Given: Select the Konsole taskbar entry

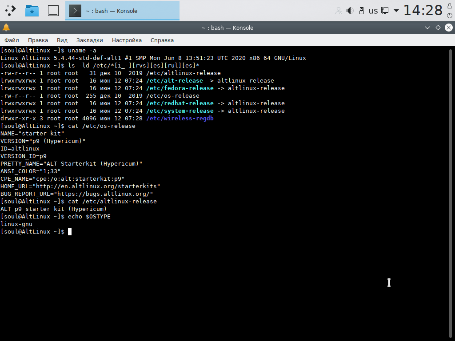Looking at the screenshot, I should coord(122,11).
